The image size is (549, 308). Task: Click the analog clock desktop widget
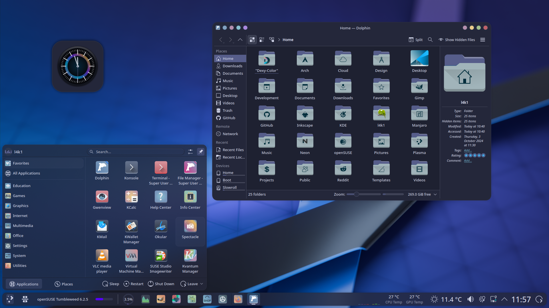click(x=77, y=66)
